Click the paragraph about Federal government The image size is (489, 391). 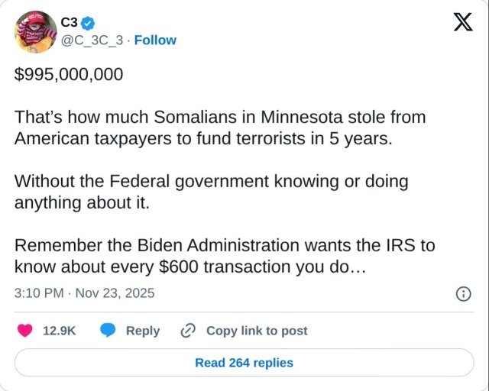pyautogui.click(x=211, y=192)
